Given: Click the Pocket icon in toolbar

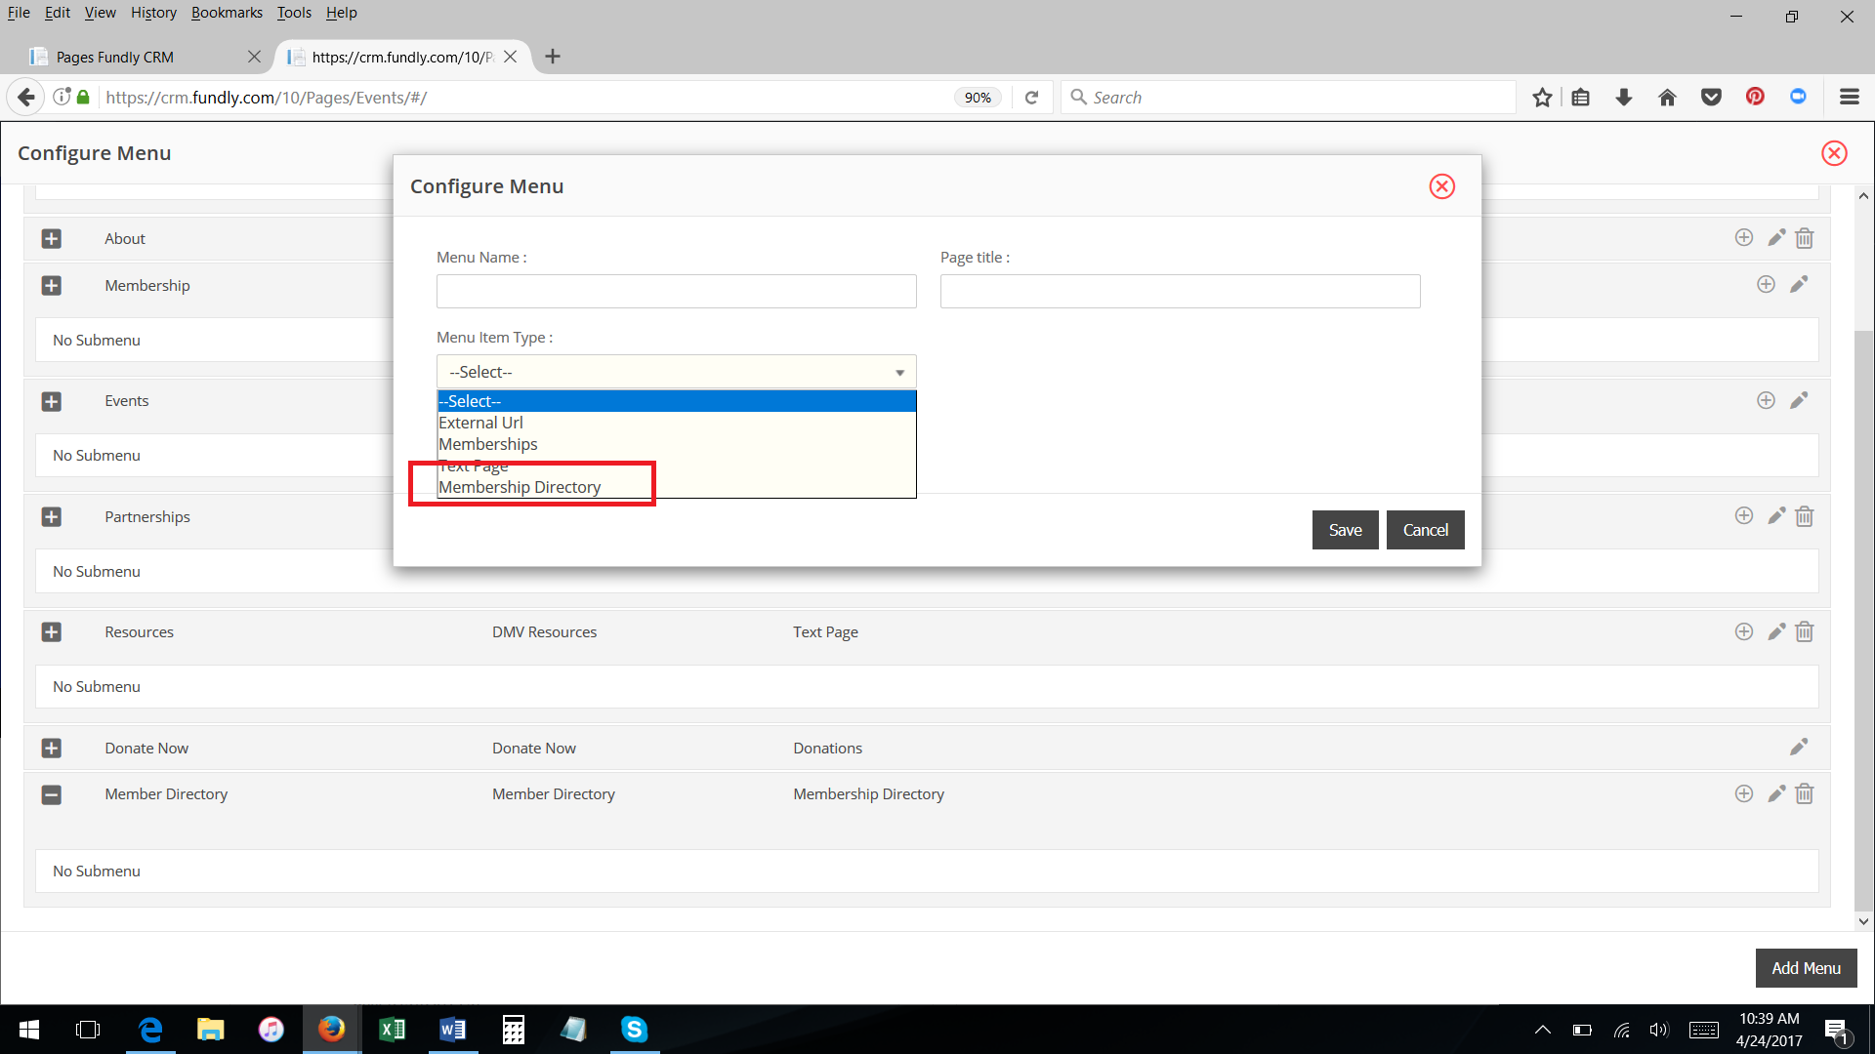Looking at the screenshot, I should click(x=1711, y=98).
